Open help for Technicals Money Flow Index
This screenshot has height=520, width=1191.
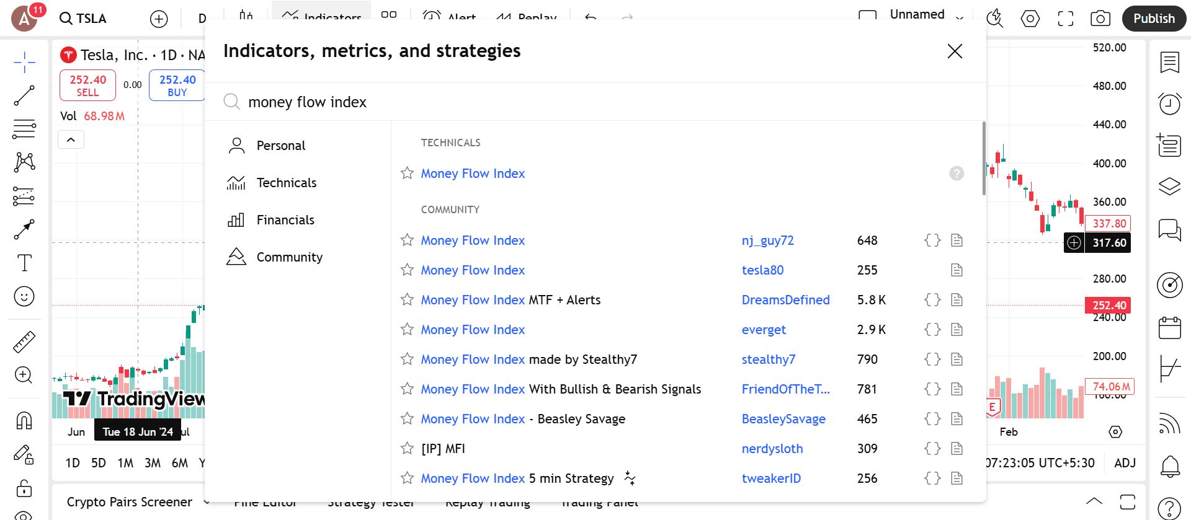[x=957, y=174]
